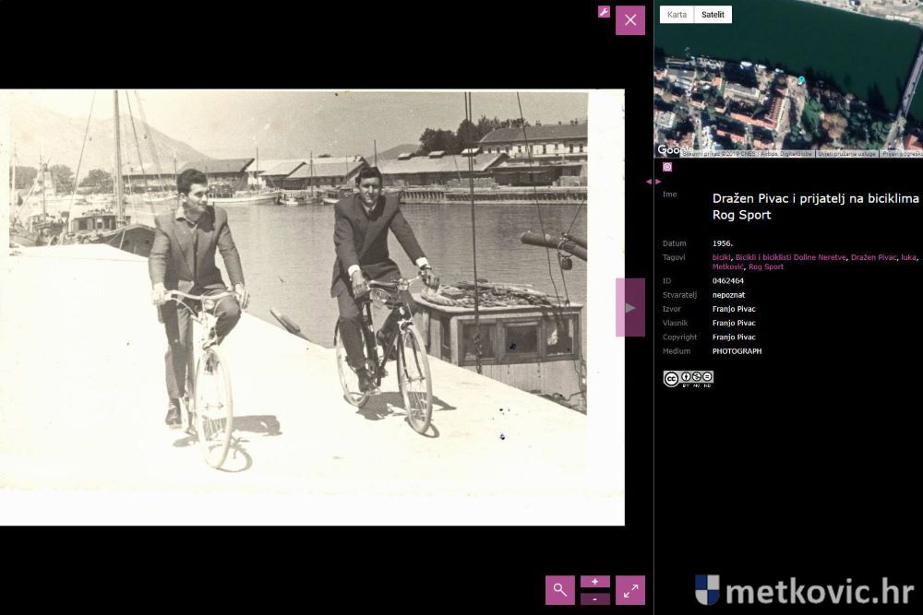Switch map to Karta view
Screen dimensions: 923x615
[x=677, y=15]
